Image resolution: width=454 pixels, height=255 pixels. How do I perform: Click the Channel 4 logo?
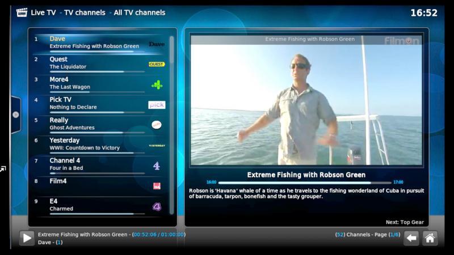click(157, 165)
